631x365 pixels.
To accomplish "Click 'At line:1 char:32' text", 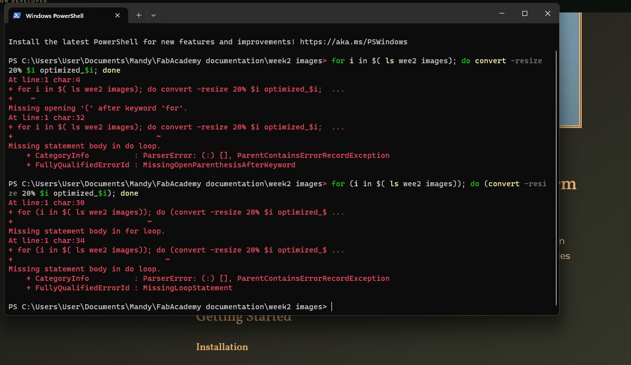I will click(x=46, y=118).
